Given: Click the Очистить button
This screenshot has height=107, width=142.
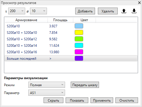Looking at the screenshot, I should 127,100.
